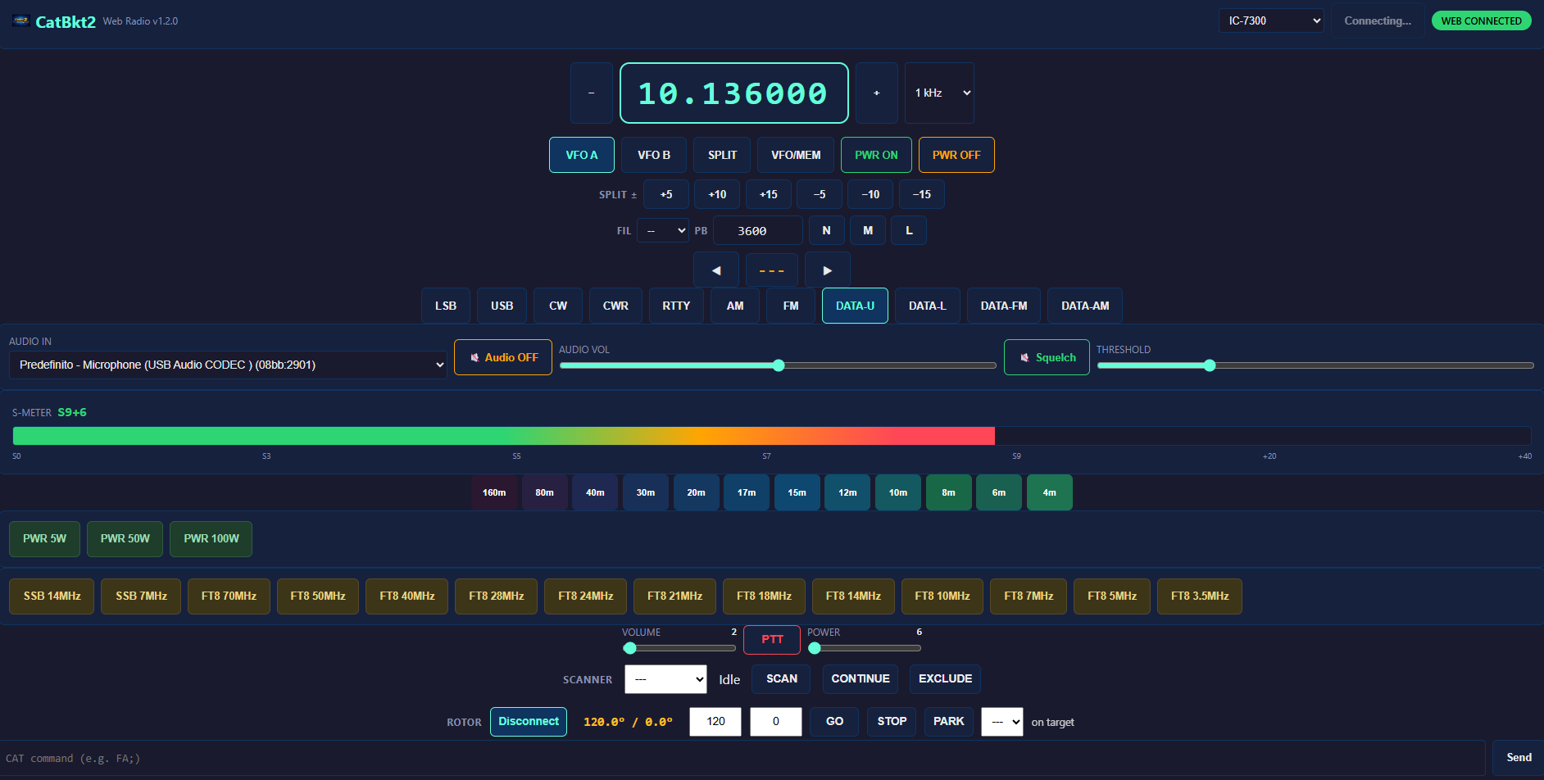Step to previous with left arrow button

click(x=716, y=270)
